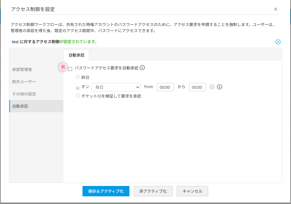The image size is (291, 204).
Task: Select the オン radio option
Action: 78,88
